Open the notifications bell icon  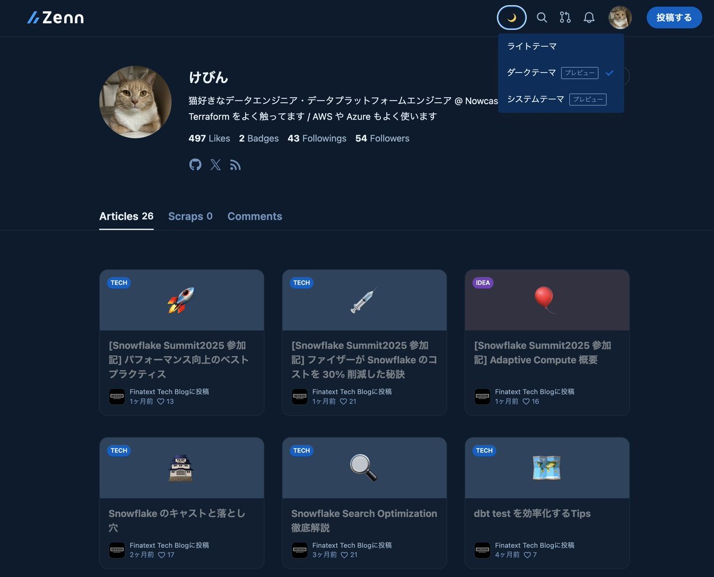click(589, 18)
